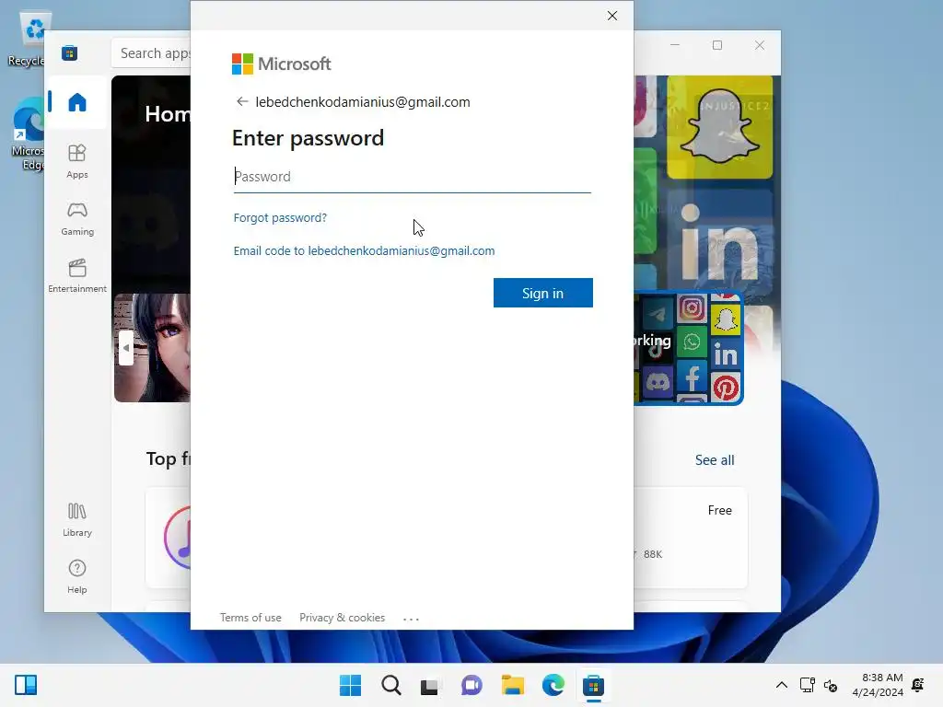Close the Microsoft Store window

pos(760,45)
